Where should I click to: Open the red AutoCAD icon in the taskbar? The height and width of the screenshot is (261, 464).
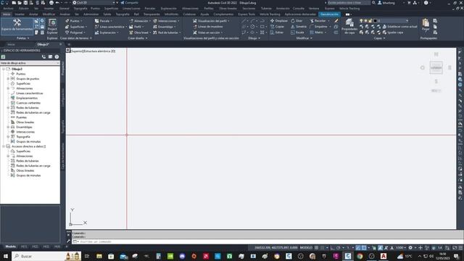pyautogui.click(x=384, y=256)
